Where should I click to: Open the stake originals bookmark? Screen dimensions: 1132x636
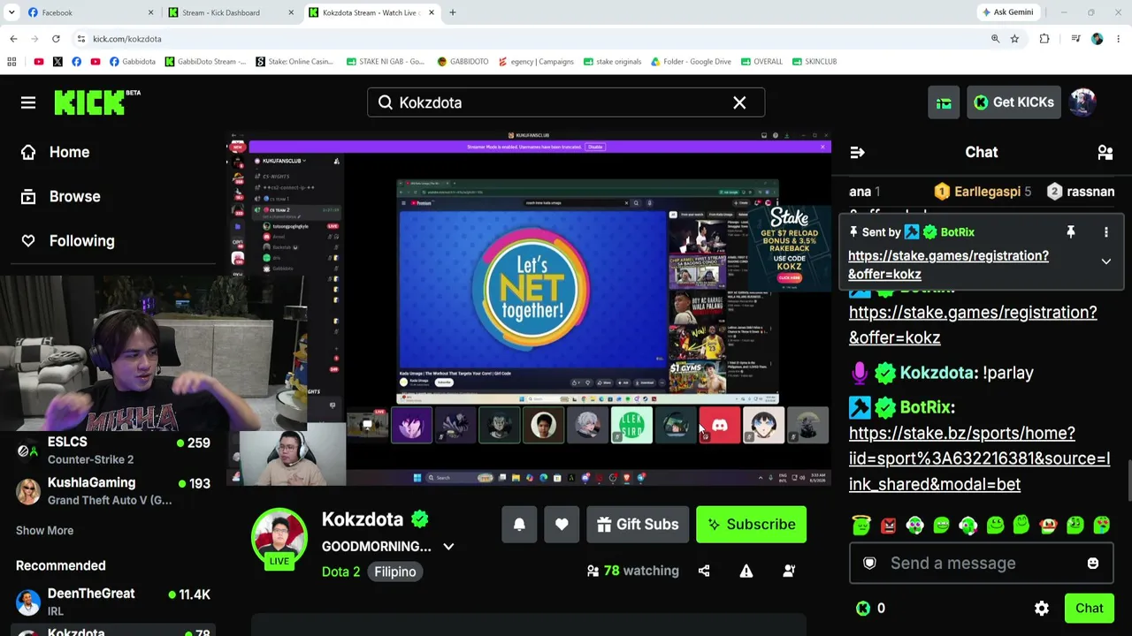[612, 62]
